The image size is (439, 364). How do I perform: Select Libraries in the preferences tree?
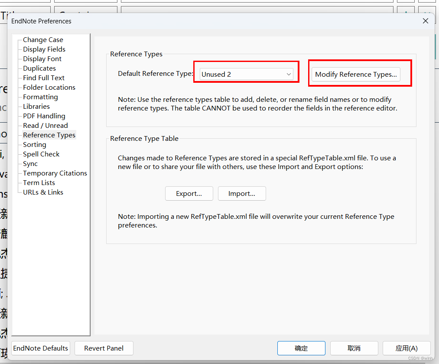click(x=36, y=107)
